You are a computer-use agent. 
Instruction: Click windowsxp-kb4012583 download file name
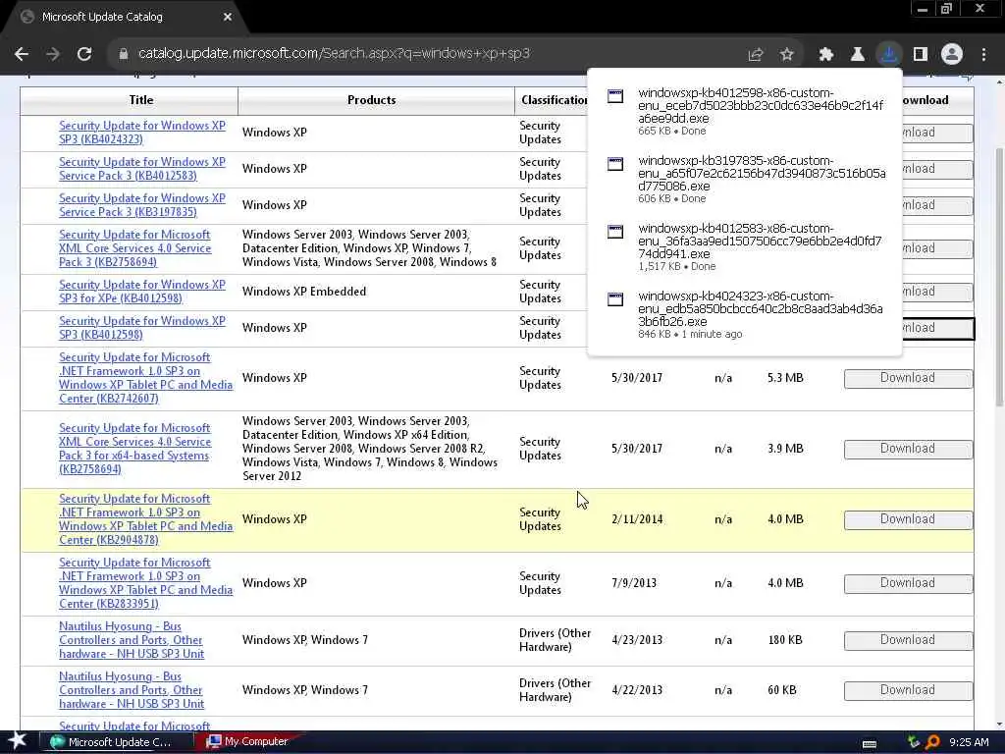pos(761,242)
